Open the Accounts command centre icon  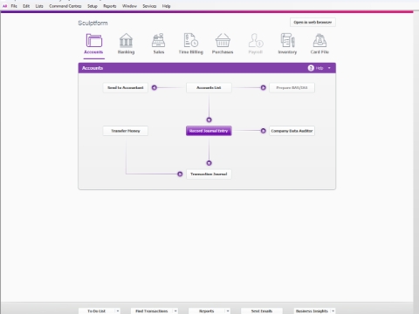click(93, 40)
